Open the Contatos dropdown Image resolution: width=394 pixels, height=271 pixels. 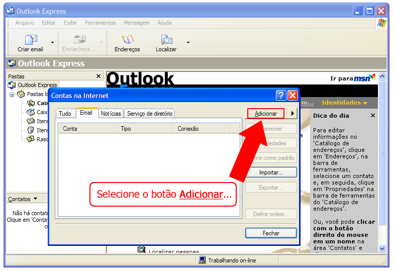coord(23,199)
